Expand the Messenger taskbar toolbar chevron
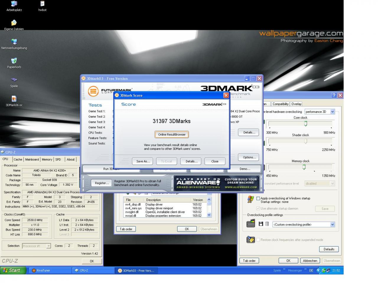The width and height of the screenshot is (378, 283). tap(305, 269)
